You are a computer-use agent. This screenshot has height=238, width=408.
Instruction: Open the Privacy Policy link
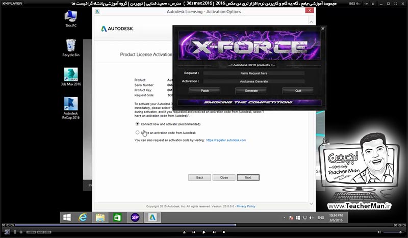point(246,206)
